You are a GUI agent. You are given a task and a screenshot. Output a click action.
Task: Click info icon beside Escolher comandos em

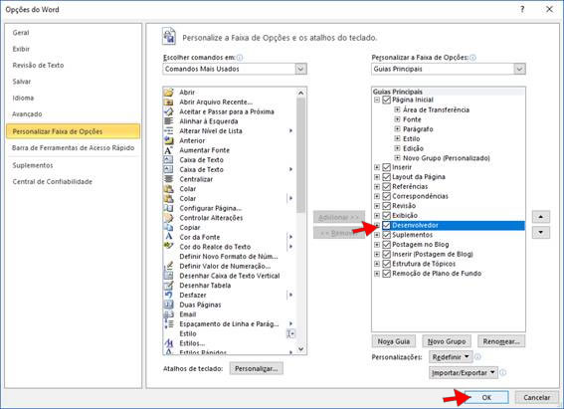[x=240, y=58]
